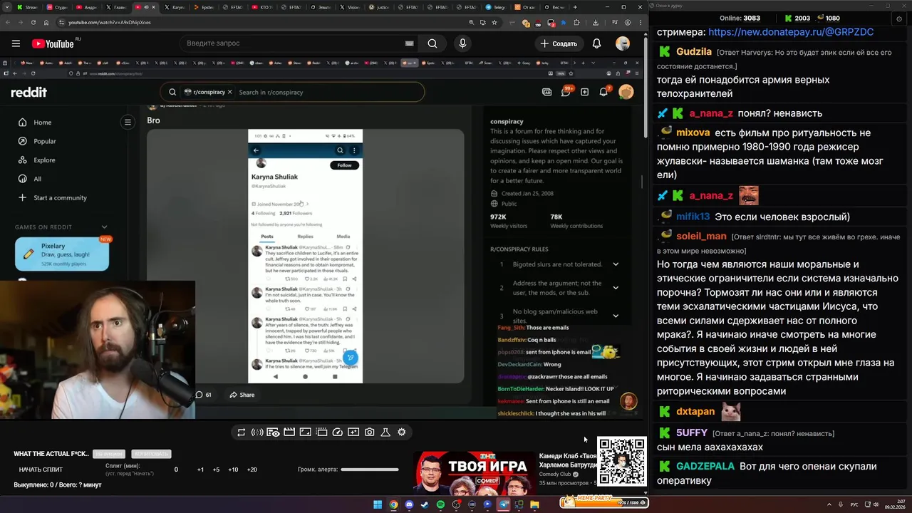Collapse Games on Reddit section in video
This screenshot has width=912, height=513.
coord(104,227)
